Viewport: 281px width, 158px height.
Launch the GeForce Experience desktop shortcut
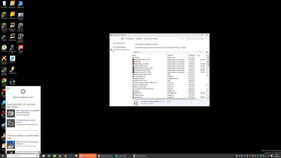pyautogui.click(x=4, y=71)
